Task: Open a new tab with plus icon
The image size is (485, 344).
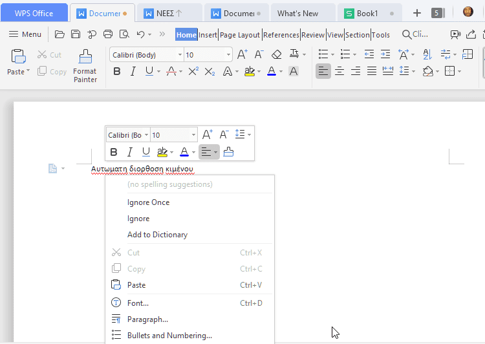Action: 417,13
